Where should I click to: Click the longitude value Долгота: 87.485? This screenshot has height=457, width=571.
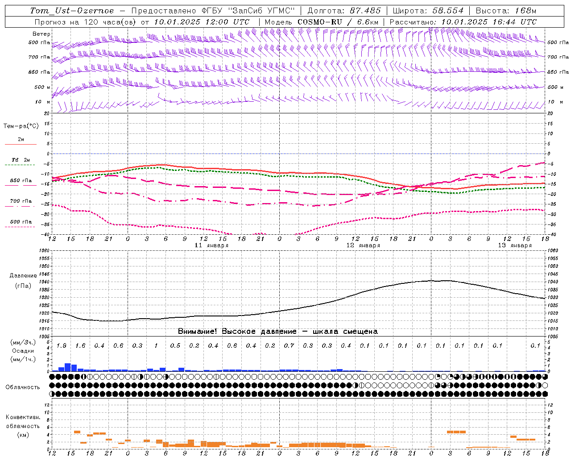point(344,11)
